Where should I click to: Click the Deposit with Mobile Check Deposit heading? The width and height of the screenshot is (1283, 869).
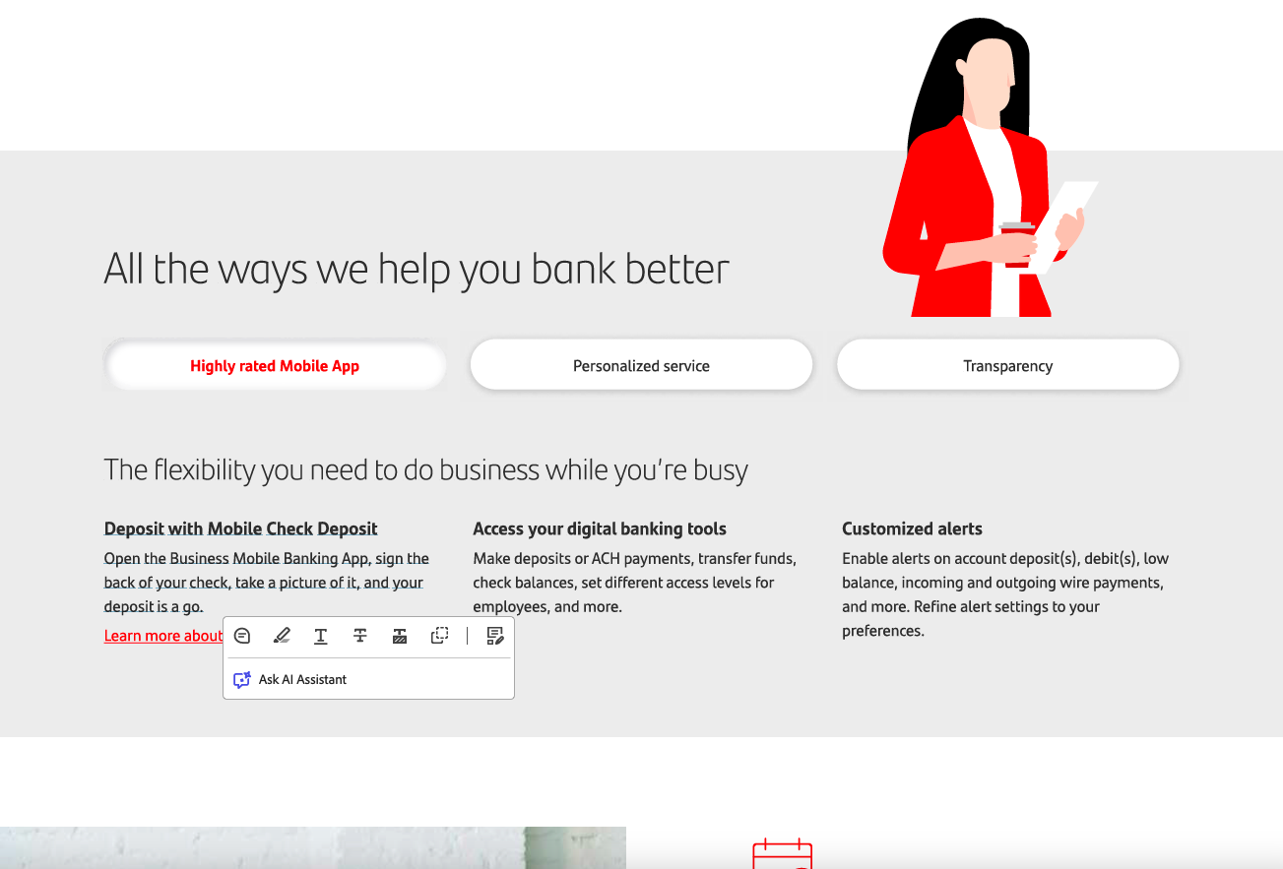click(241, 529)
